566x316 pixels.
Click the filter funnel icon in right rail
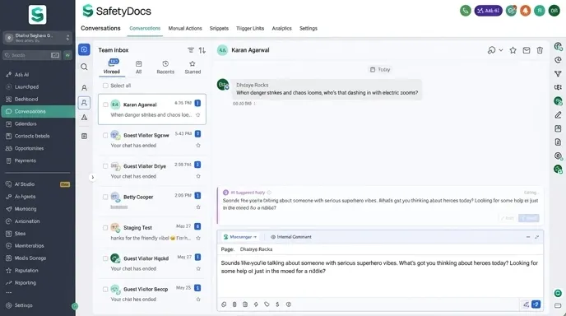[x=558, y=74]
